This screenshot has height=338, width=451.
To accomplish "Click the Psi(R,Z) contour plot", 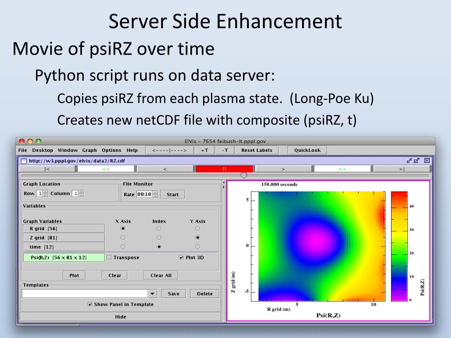I will pos(322,246).
